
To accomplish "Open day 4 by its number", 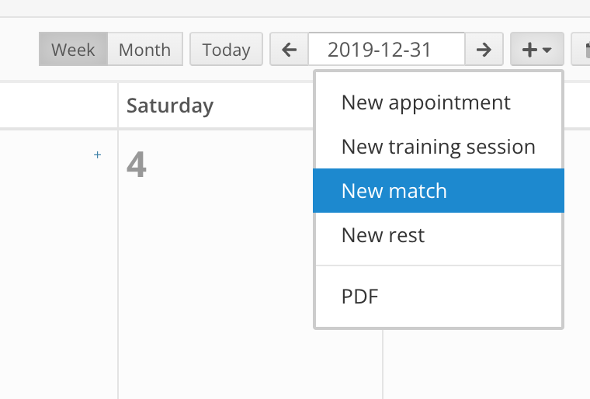I will tap(136, 165).
